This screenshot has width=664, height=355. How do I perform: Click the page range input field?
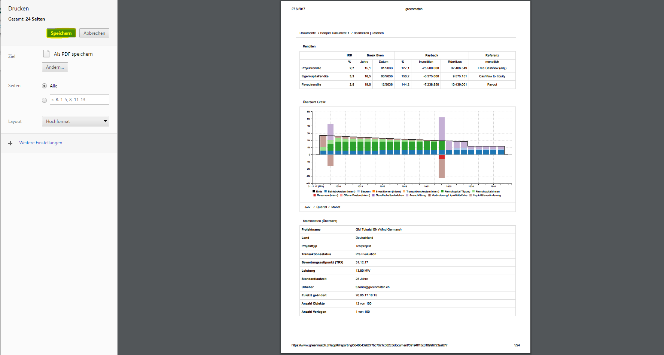click(79, 100)
